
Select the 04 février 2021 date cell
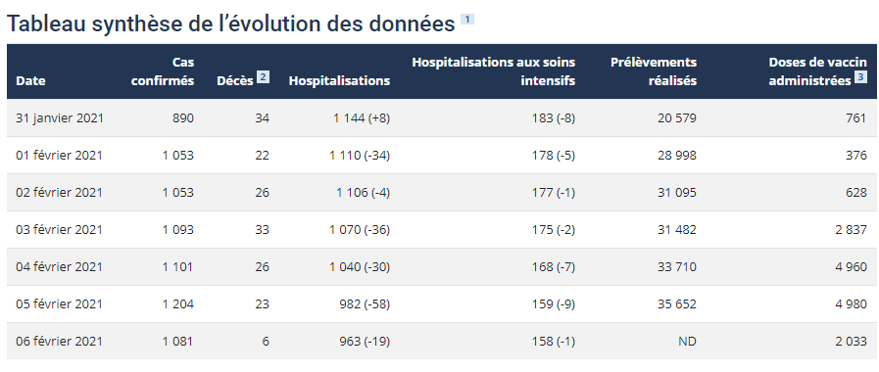coord(60,266)
